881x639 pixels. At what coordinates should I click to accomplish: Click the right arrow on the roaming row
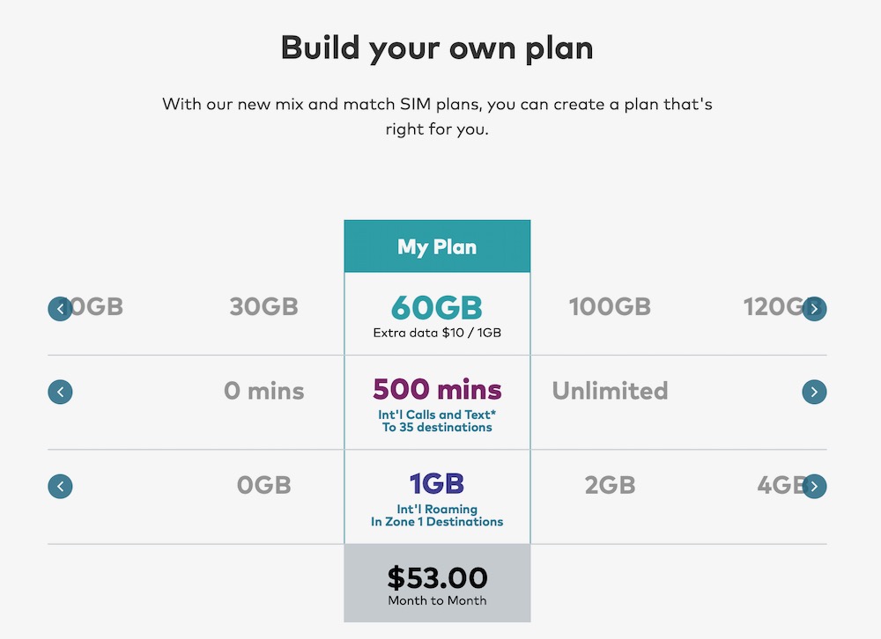point(814,486)
